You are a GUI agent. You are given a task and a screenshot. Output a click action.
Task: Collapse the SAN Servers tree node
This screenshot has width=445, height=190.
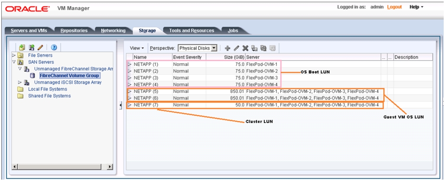13,62
